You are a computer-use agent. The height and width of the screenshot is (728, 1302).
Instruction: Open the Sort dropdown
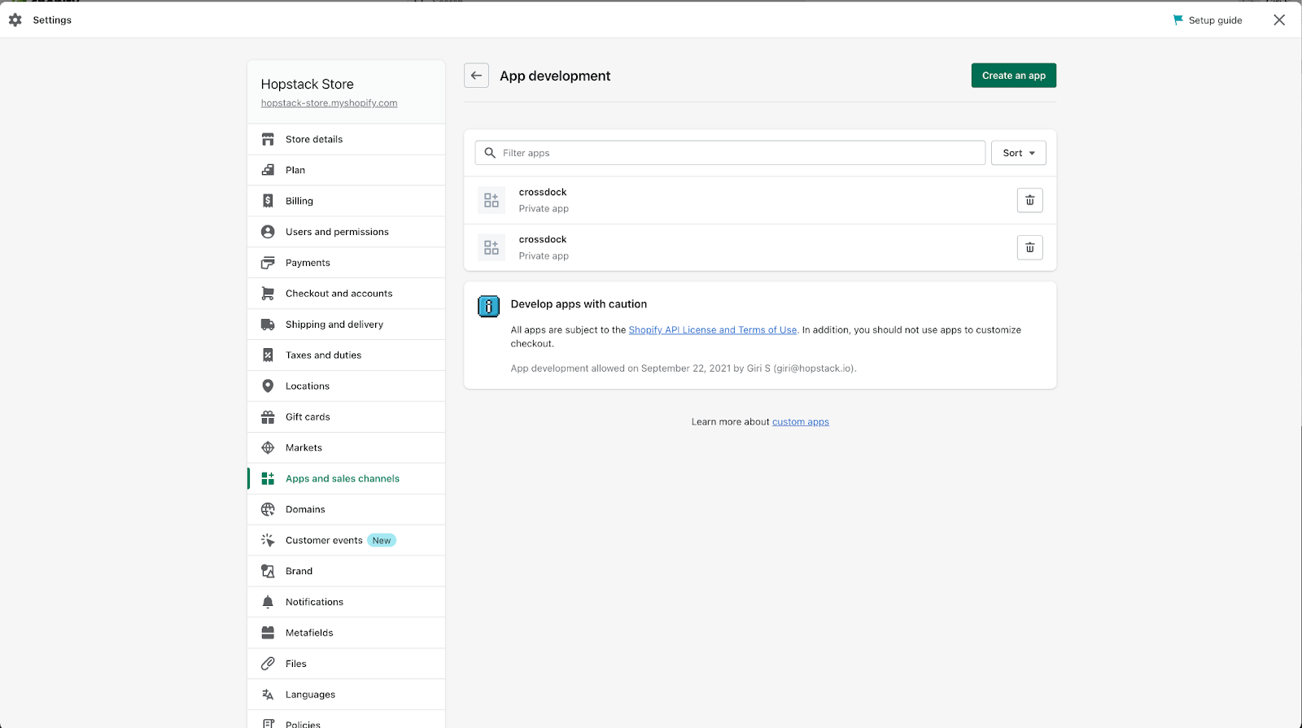point(1018,153)
